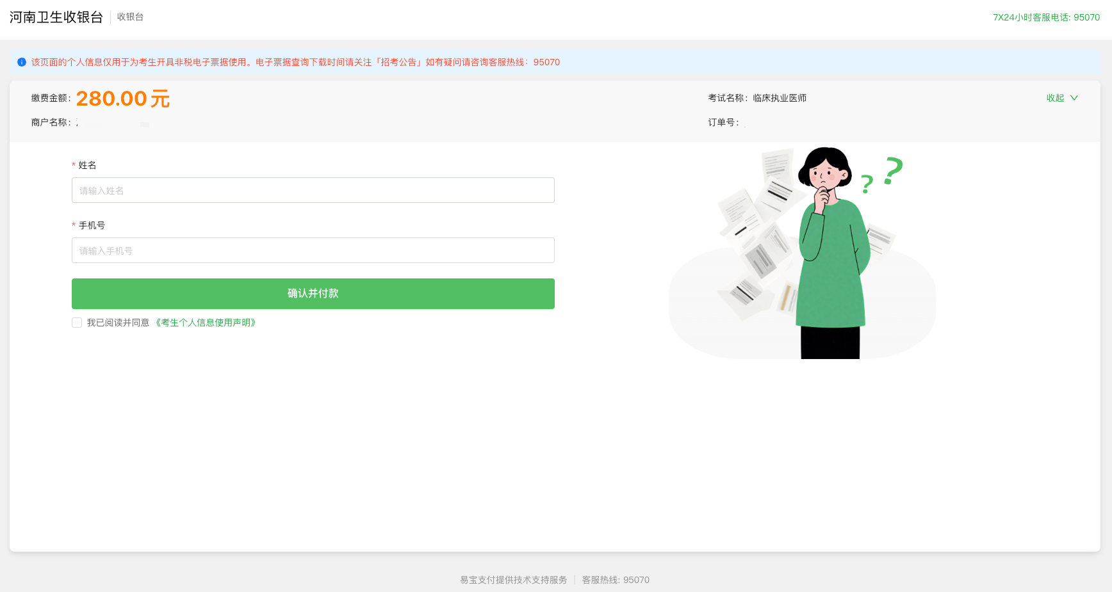Screen dimensions: 1112x592
Task: Click the 订单号 label
Action: point(723,122)
